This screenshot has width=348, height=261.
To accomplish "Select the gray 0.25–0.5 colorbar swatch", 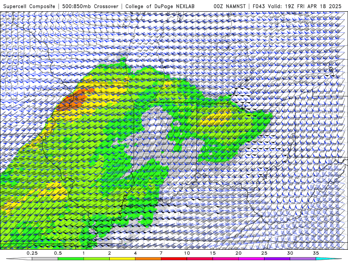I will (45, 259).
